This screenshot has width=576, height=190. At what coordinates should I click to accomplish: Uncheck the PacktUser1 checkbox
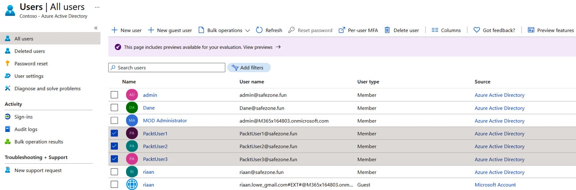click(115, 133)
